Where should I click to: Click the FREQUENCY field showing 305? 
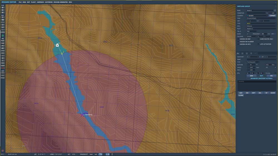264,34
